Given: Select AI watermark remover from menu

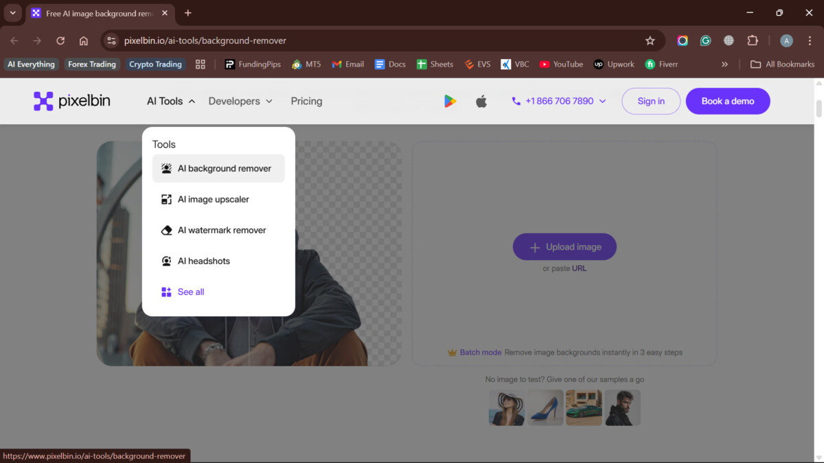Looking at the screenshot, I should (221, 230).
